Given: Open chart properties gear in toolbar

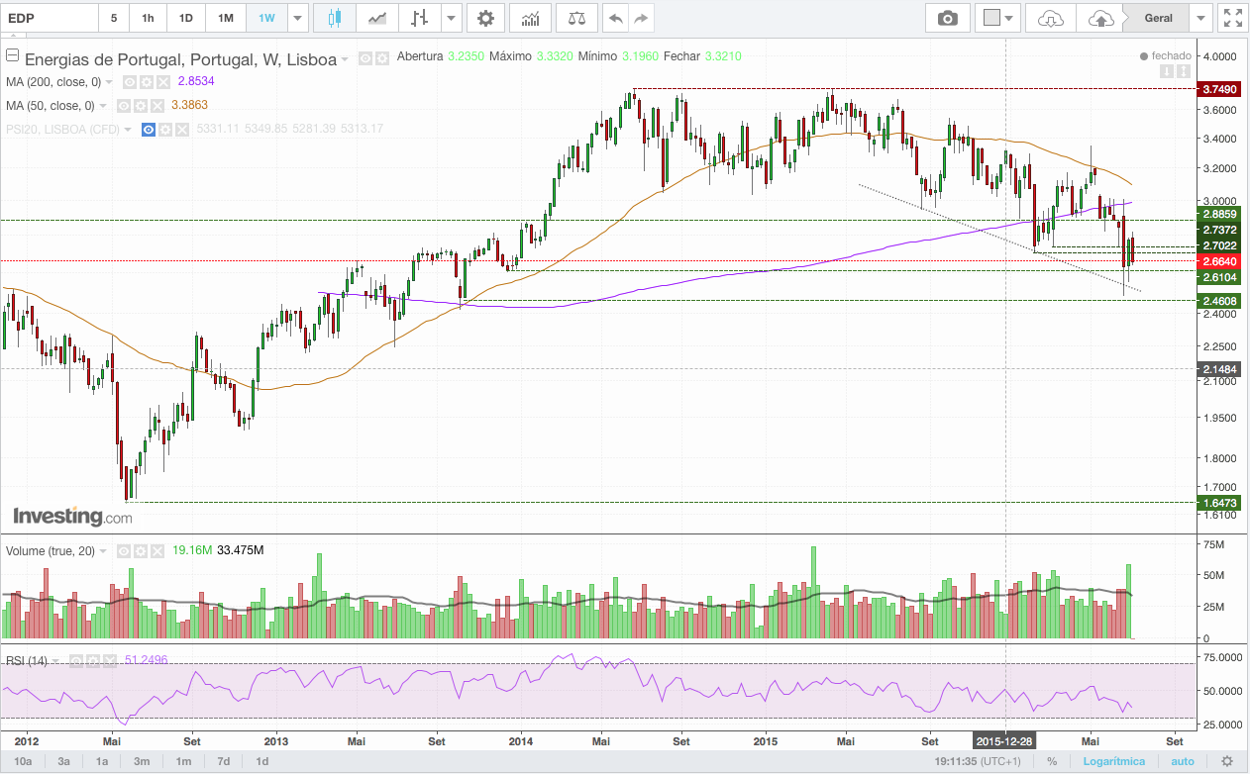Looking at the screenshot, I should point(484,18).
